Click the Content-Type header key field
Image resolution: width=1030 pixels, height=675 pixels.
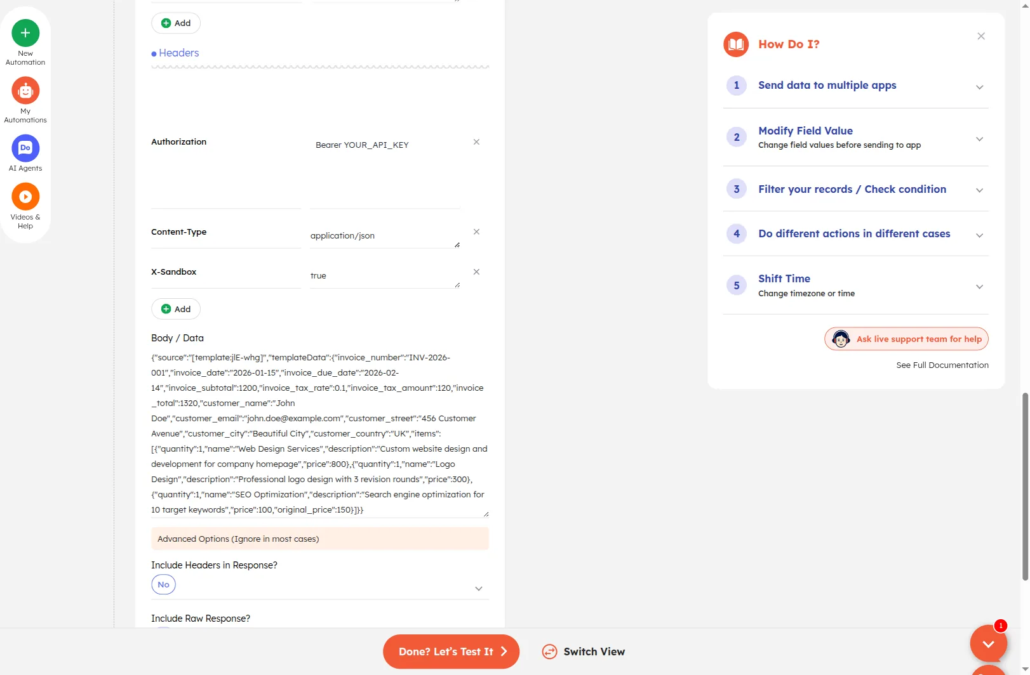[226, 232]
